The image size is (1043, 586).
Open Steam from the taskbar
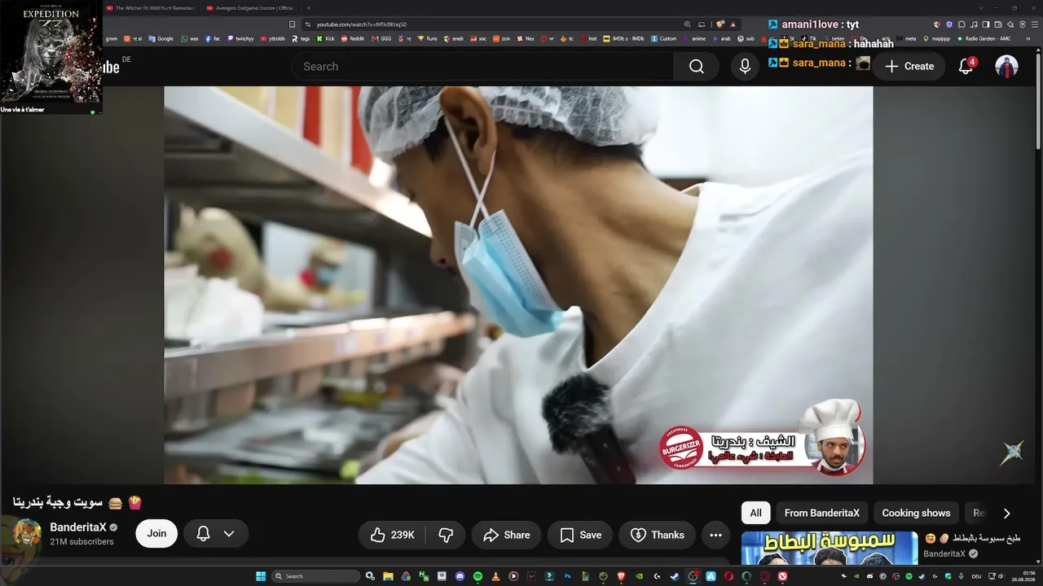click(x=675, y=576)
